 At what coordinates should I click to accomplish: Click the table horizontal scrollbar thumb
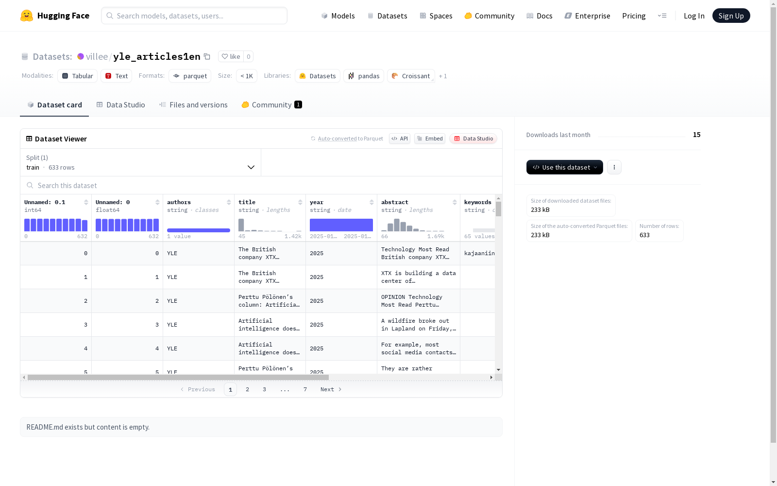(178, 377)
